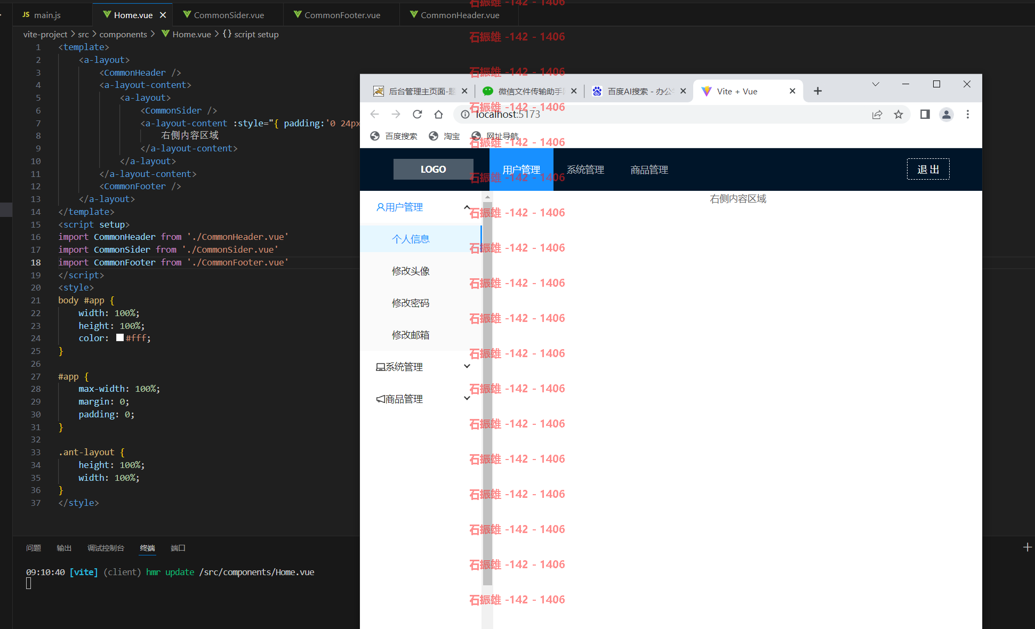Open the browser side panel icon
Screen dimensions: 1035x629
(x=925, y=114)
